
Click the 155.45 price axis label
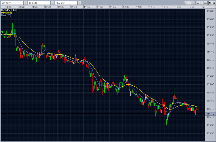[210, 109]
